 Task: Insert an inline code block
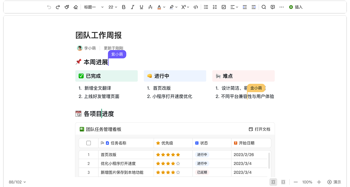(x=196, y=7)
